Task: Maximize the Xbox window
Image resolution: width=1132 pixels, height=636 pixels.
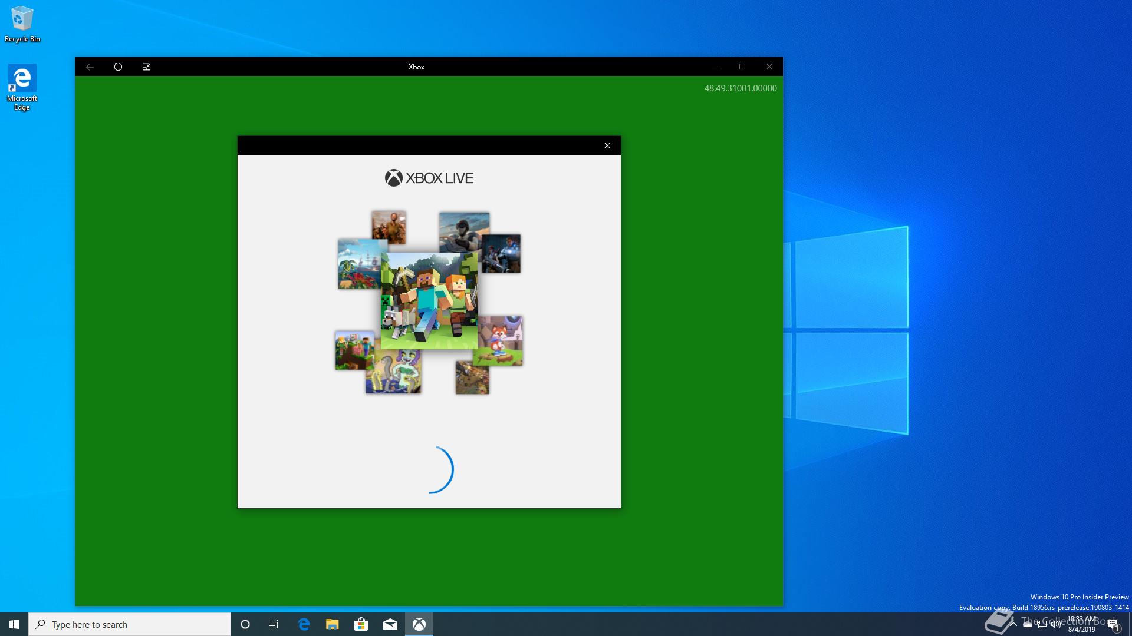Action: tap(742, 67)
